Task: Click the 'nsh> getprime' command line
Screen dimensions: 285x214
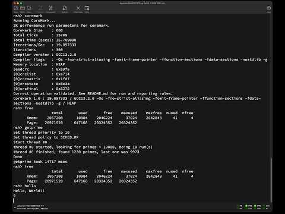Action: point(28,128)
